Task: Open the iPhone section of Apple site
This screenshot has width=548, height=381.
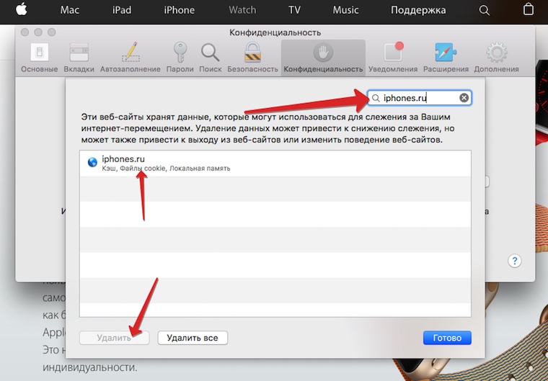Action: [179, 10]
